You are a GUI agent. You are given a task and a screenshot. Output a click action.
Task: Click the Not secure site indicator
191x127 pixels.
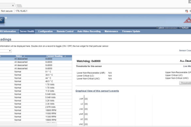pos(7,11)
